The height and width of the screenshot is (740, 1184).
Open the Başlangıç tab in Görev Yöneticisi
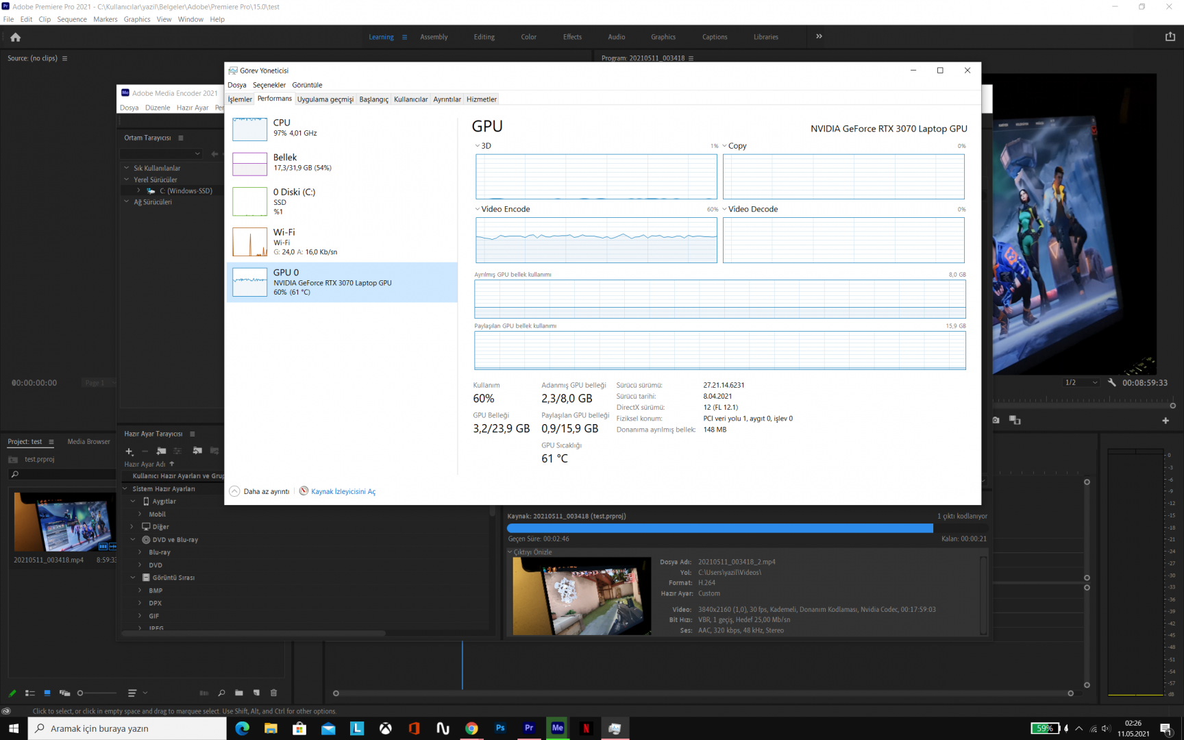[374, 99]
